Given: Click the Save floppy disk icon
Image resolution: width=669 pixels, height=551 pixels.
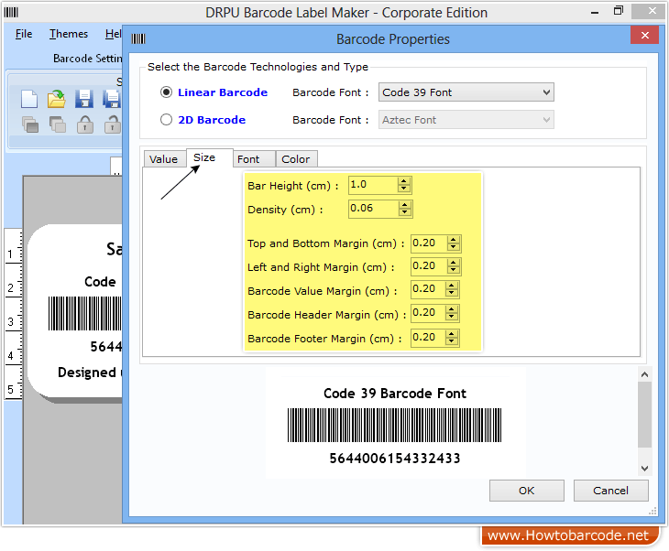Looking at the screenshot, I should tap(84, 99).
